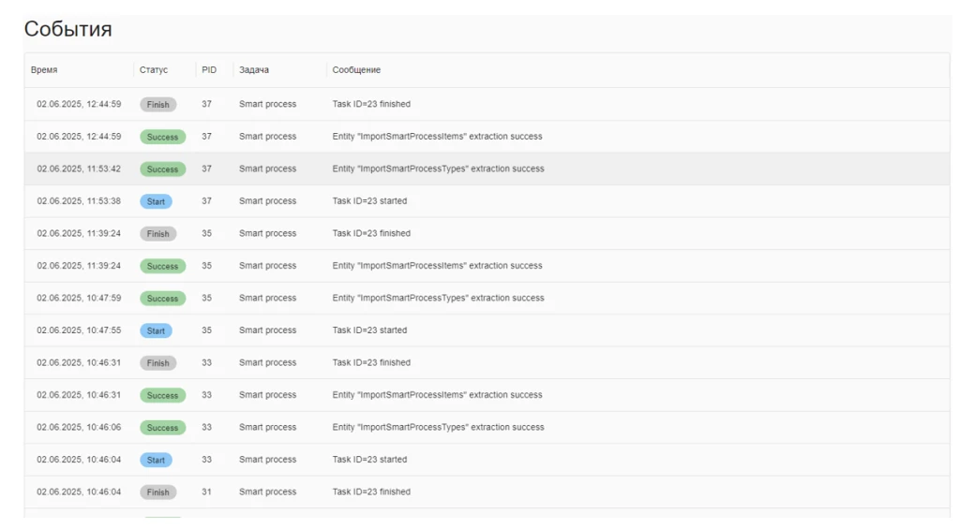The image size is (960, 528).
Task: Select the timestamp 02.06.2025, 10:47:59
Action: (x=79, y=299)
